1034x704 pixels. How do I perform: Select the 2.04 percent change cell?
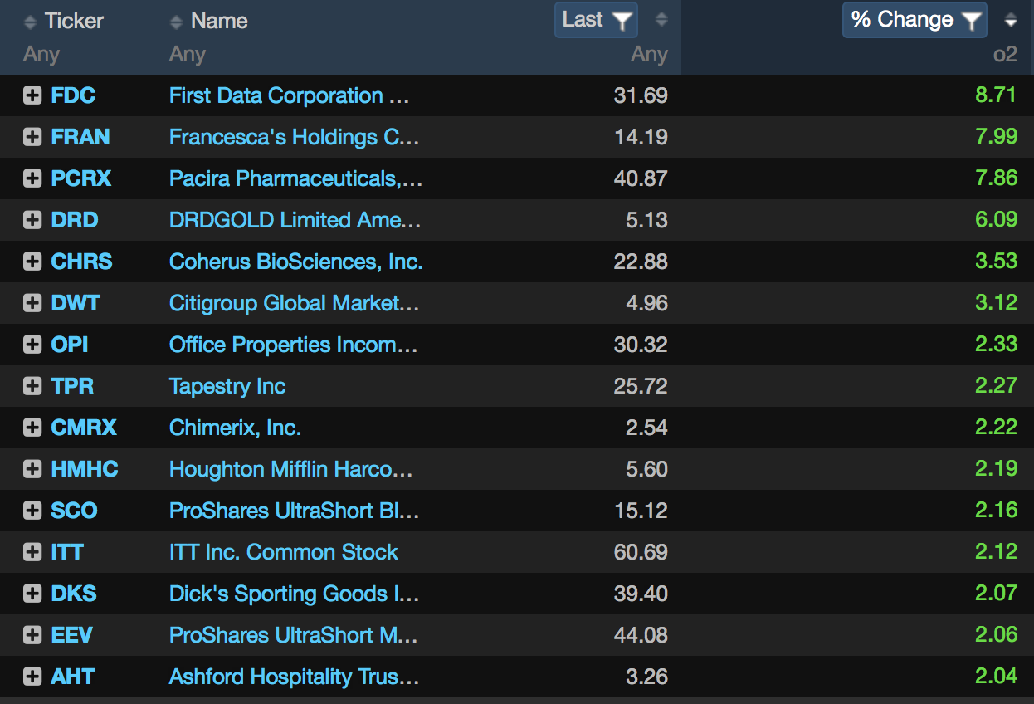[x=996, y=676]
